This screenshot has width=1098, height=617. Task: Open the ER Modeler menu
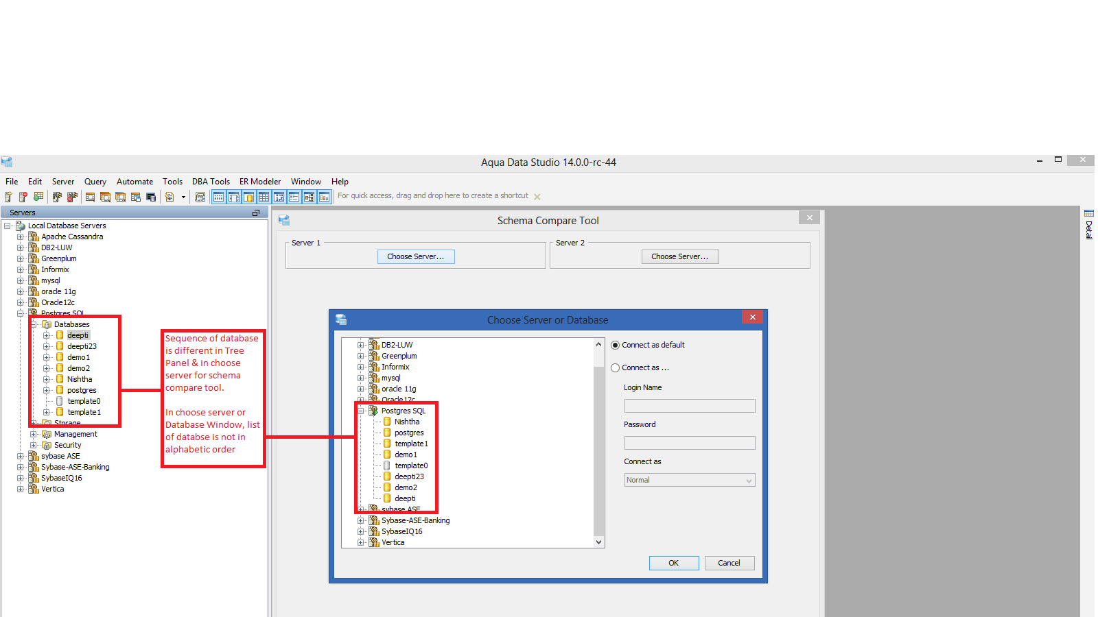(260, 182)
